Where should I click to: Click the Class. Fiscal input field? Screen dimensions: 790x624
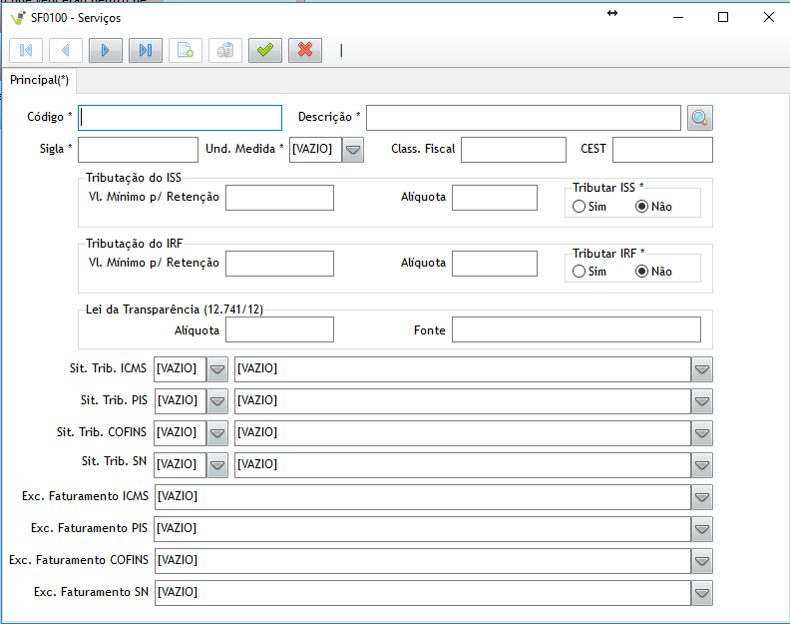point(514,150)
